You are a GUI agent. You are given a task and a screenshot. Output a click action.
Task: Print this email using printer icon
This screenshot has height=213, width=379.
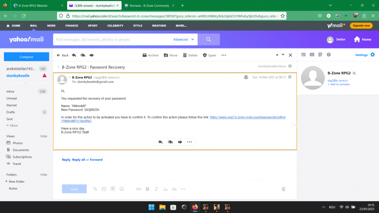coord(246,77)
